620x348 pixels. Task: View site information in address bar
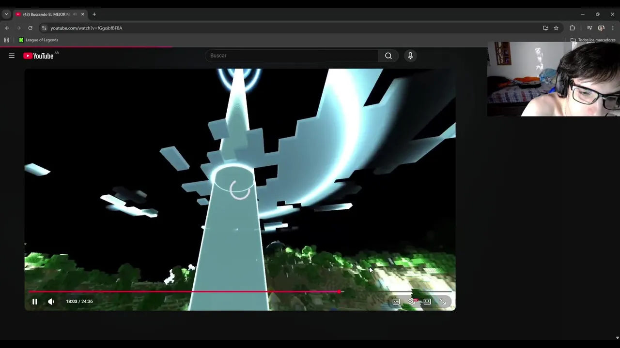pos(44,28)
